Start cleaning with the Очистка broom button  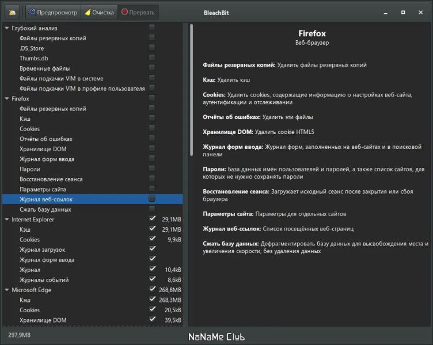[99, 13]
